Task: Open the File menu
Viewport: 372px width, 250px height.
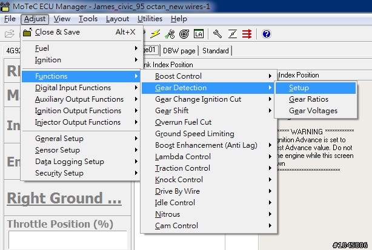Action: [x=10, y=19]
